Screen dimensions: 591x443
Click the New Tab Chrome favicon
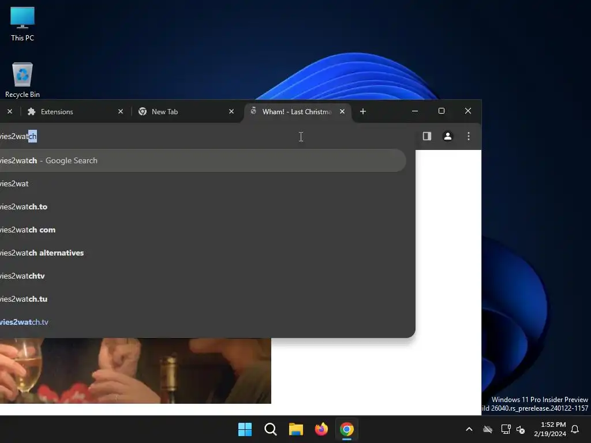[x=143, y=111]
